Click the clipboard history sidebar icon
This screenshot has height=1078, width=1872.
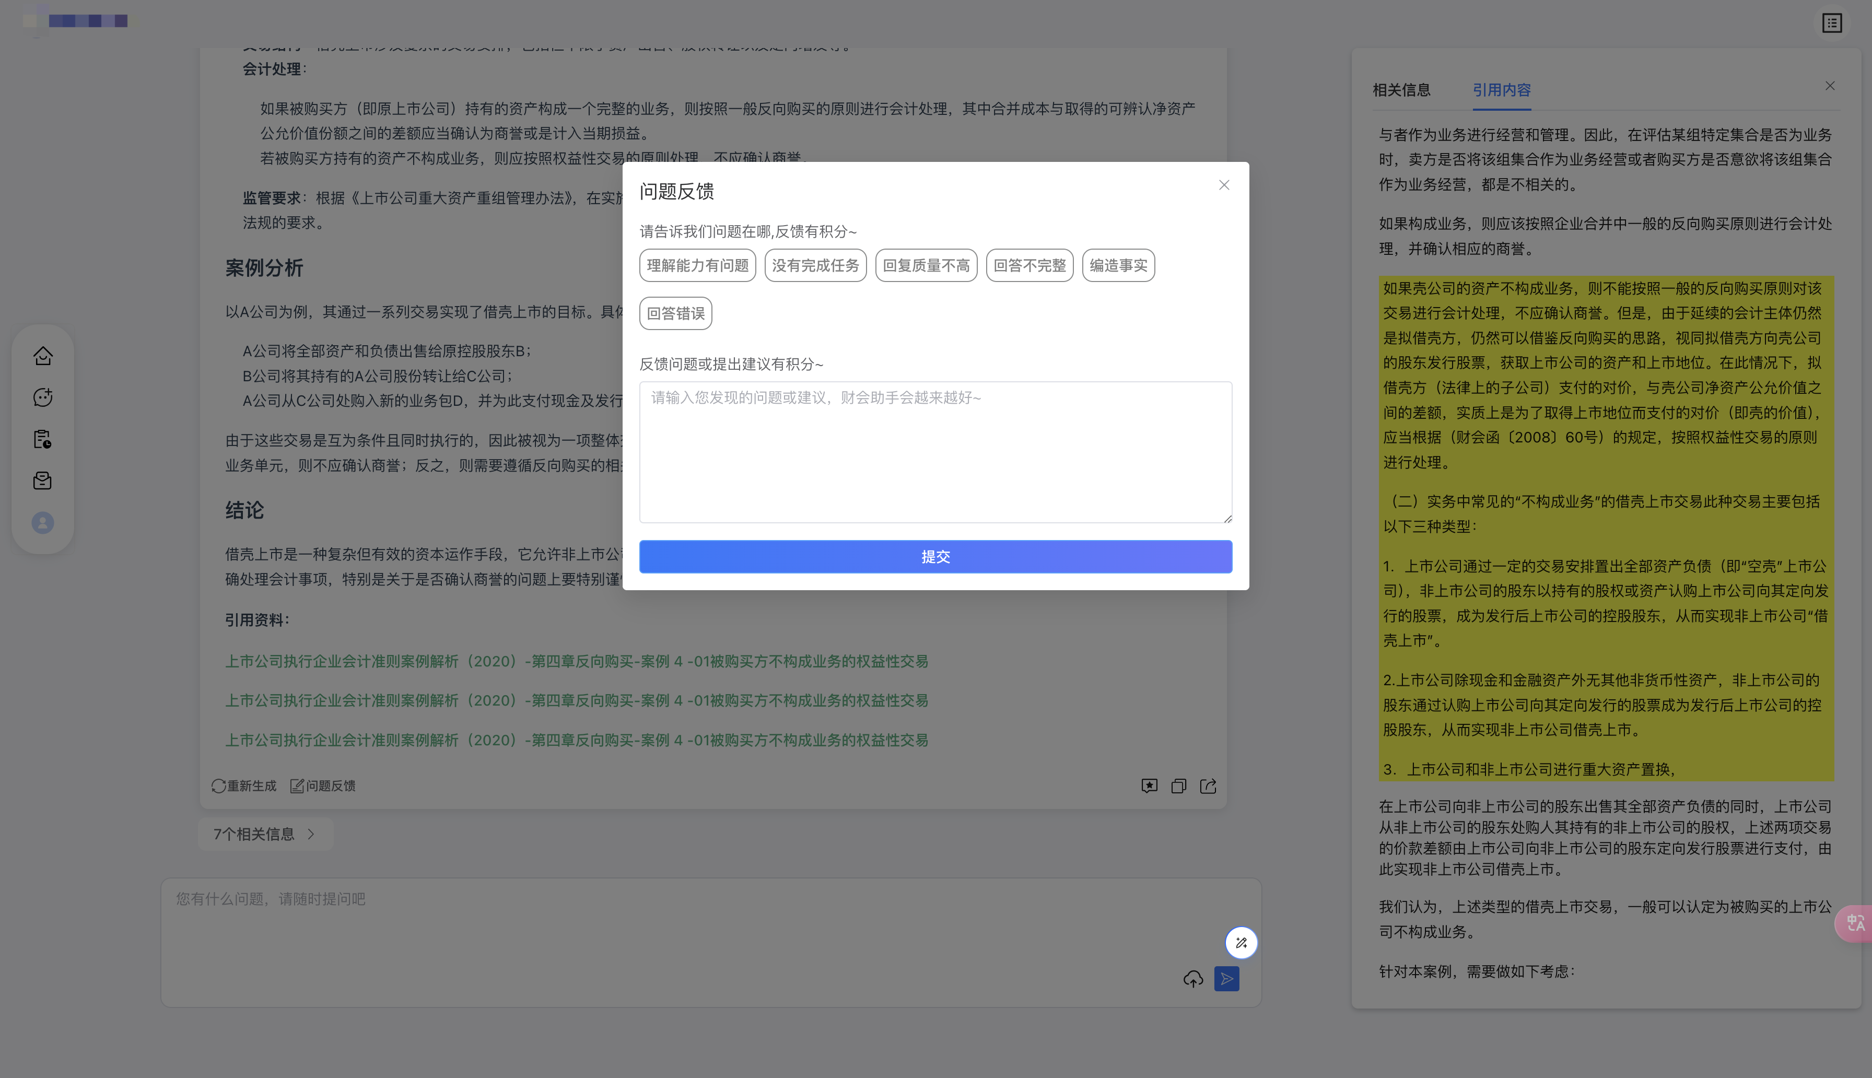point(43,439)
